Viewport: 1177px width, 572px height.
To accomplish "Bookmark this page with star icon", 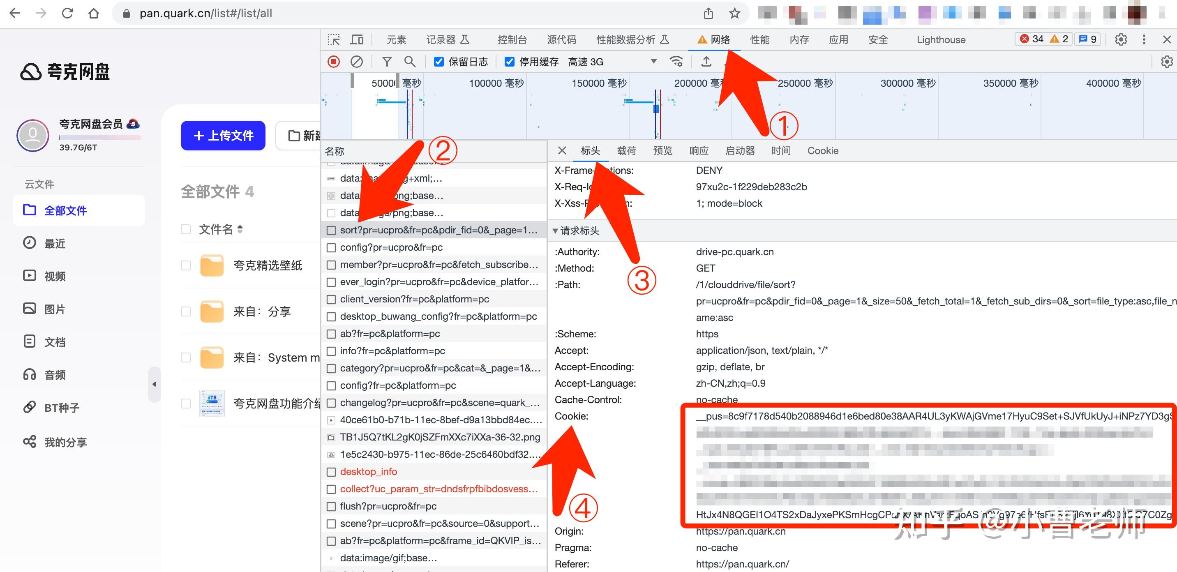I will click(735, 13).
